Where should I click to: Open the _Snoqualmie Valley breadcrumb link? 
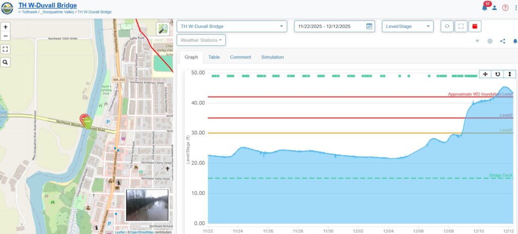(57, 12)
